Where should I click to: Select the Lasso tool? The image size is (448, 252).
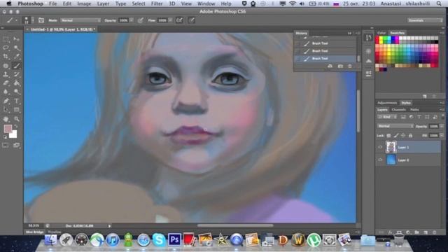pyautogui.click(x=6, y=48)
